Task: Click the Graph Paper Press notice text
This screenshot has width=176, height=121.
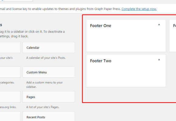Action: point(60,9)
